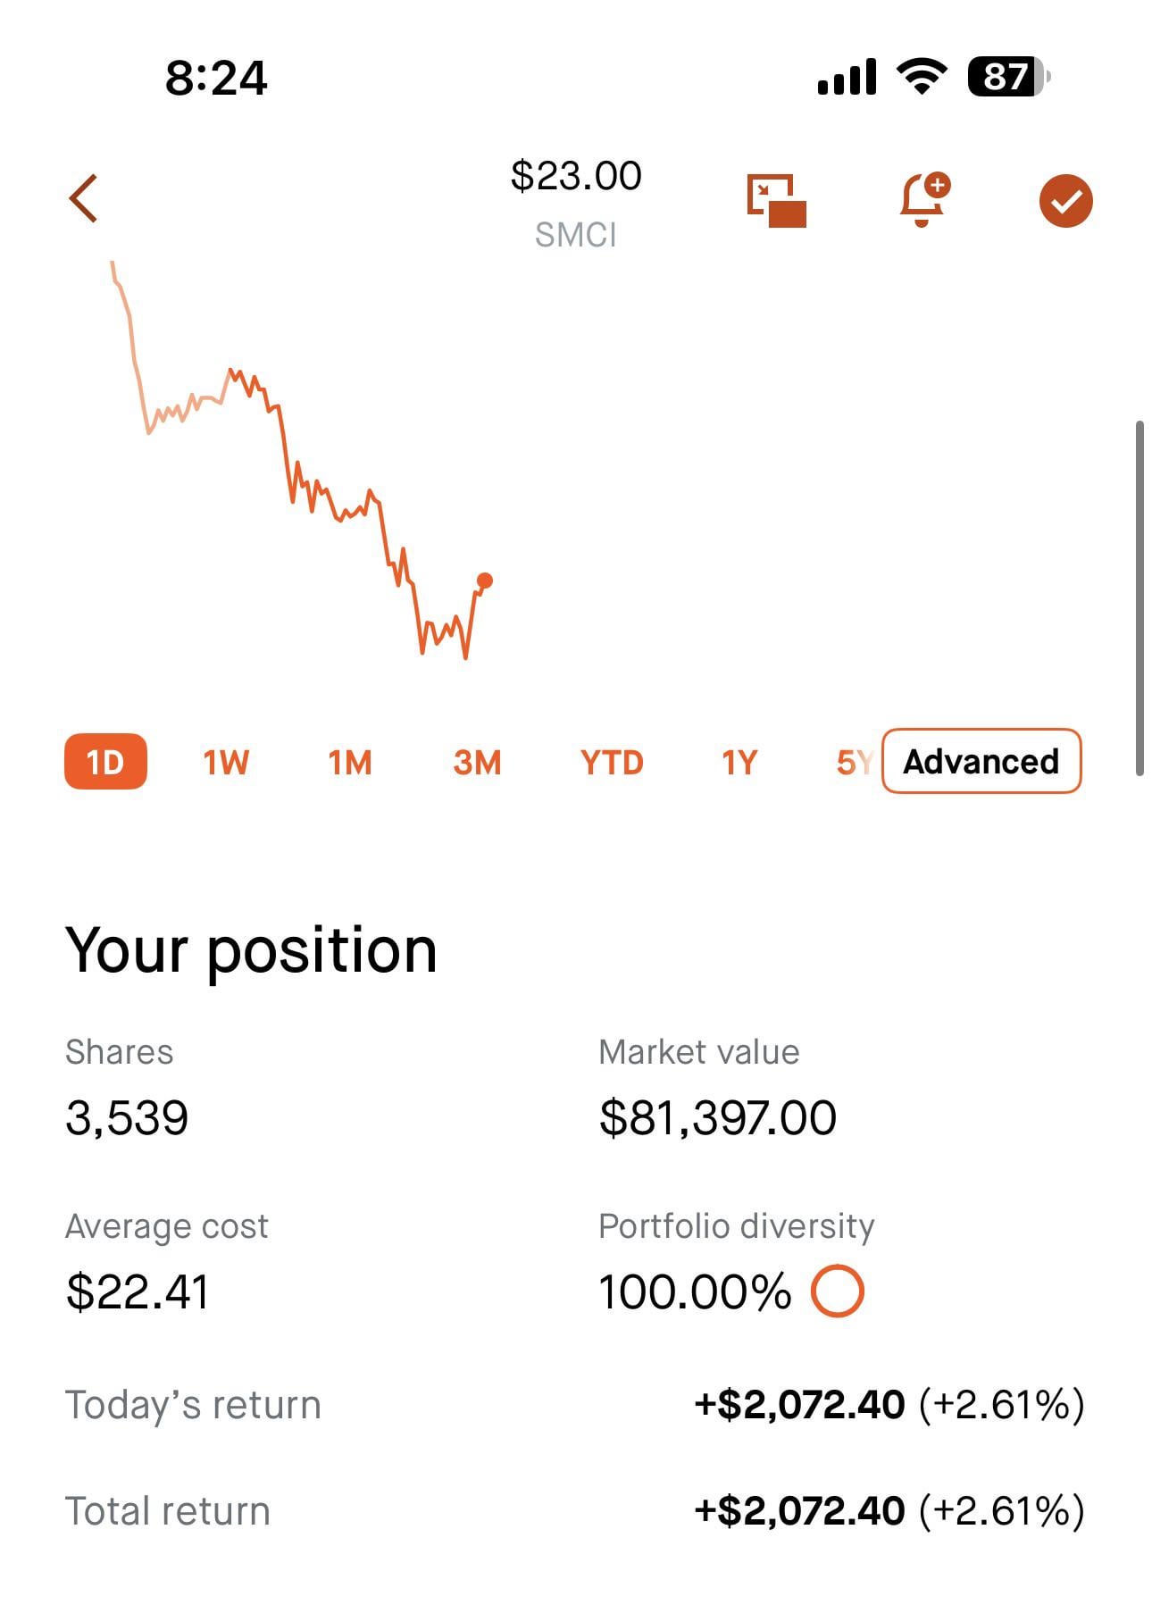Tap the battery level indicator
The height and width of the screenshot is (1613, 1152).
1007,77
